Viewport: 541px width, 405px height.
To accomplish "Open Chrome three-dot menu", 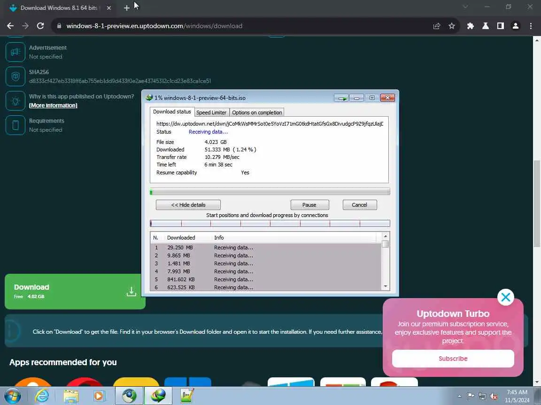I will tap(531, 26).
